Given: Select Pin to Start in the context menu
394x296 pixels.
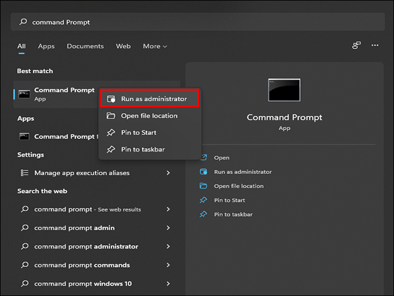Looking at the screenshot, I should (139, 133).
